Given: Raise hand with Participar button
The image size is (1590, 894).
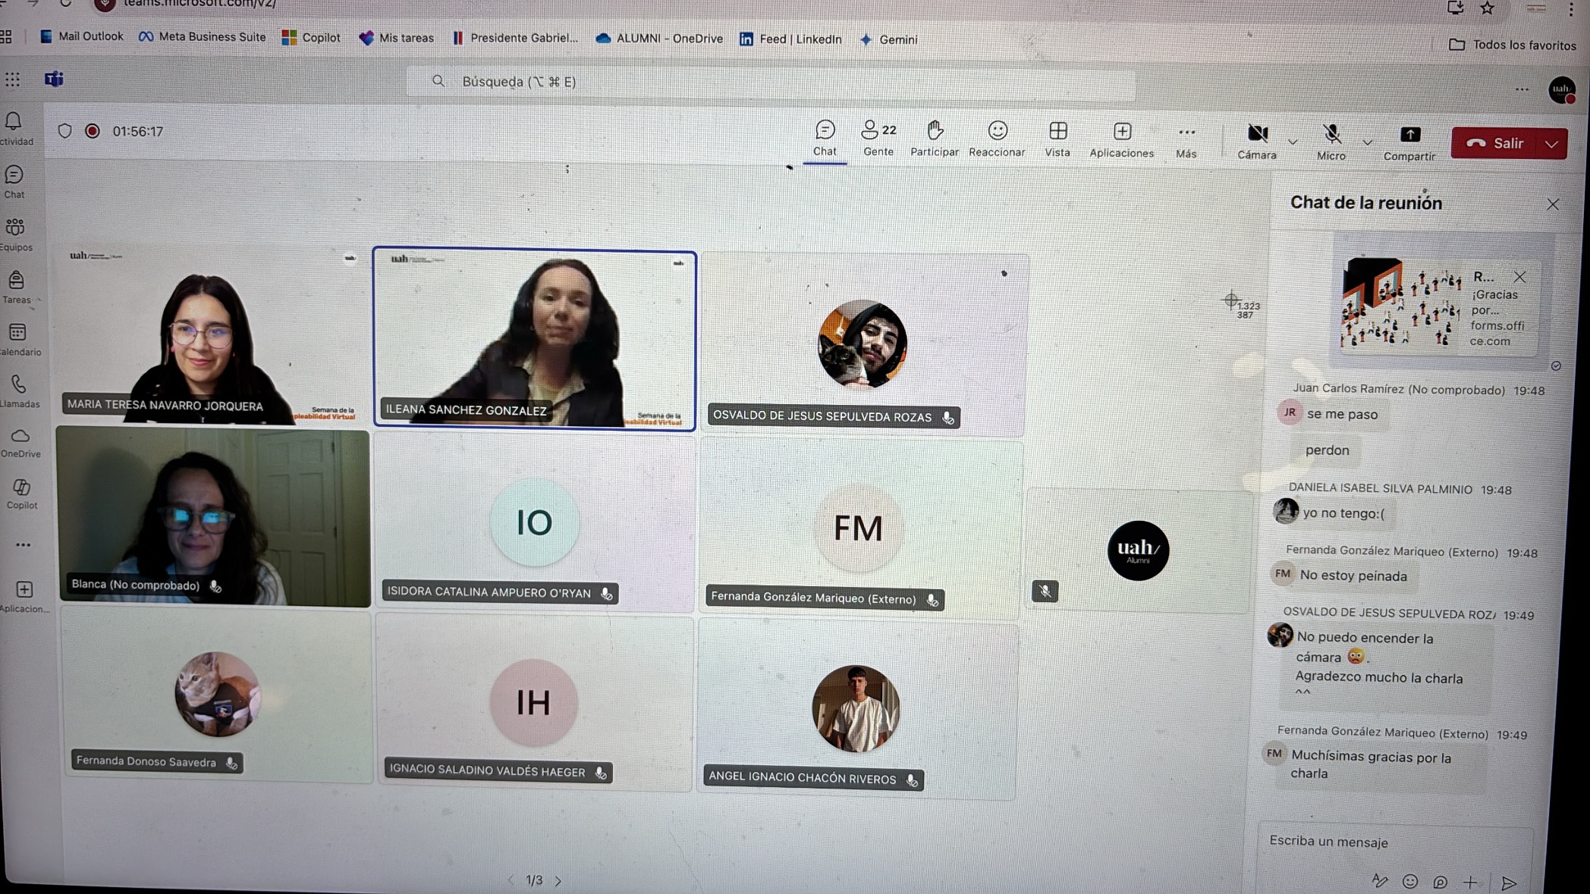Looking at the screenshot, I should point(935,139).
